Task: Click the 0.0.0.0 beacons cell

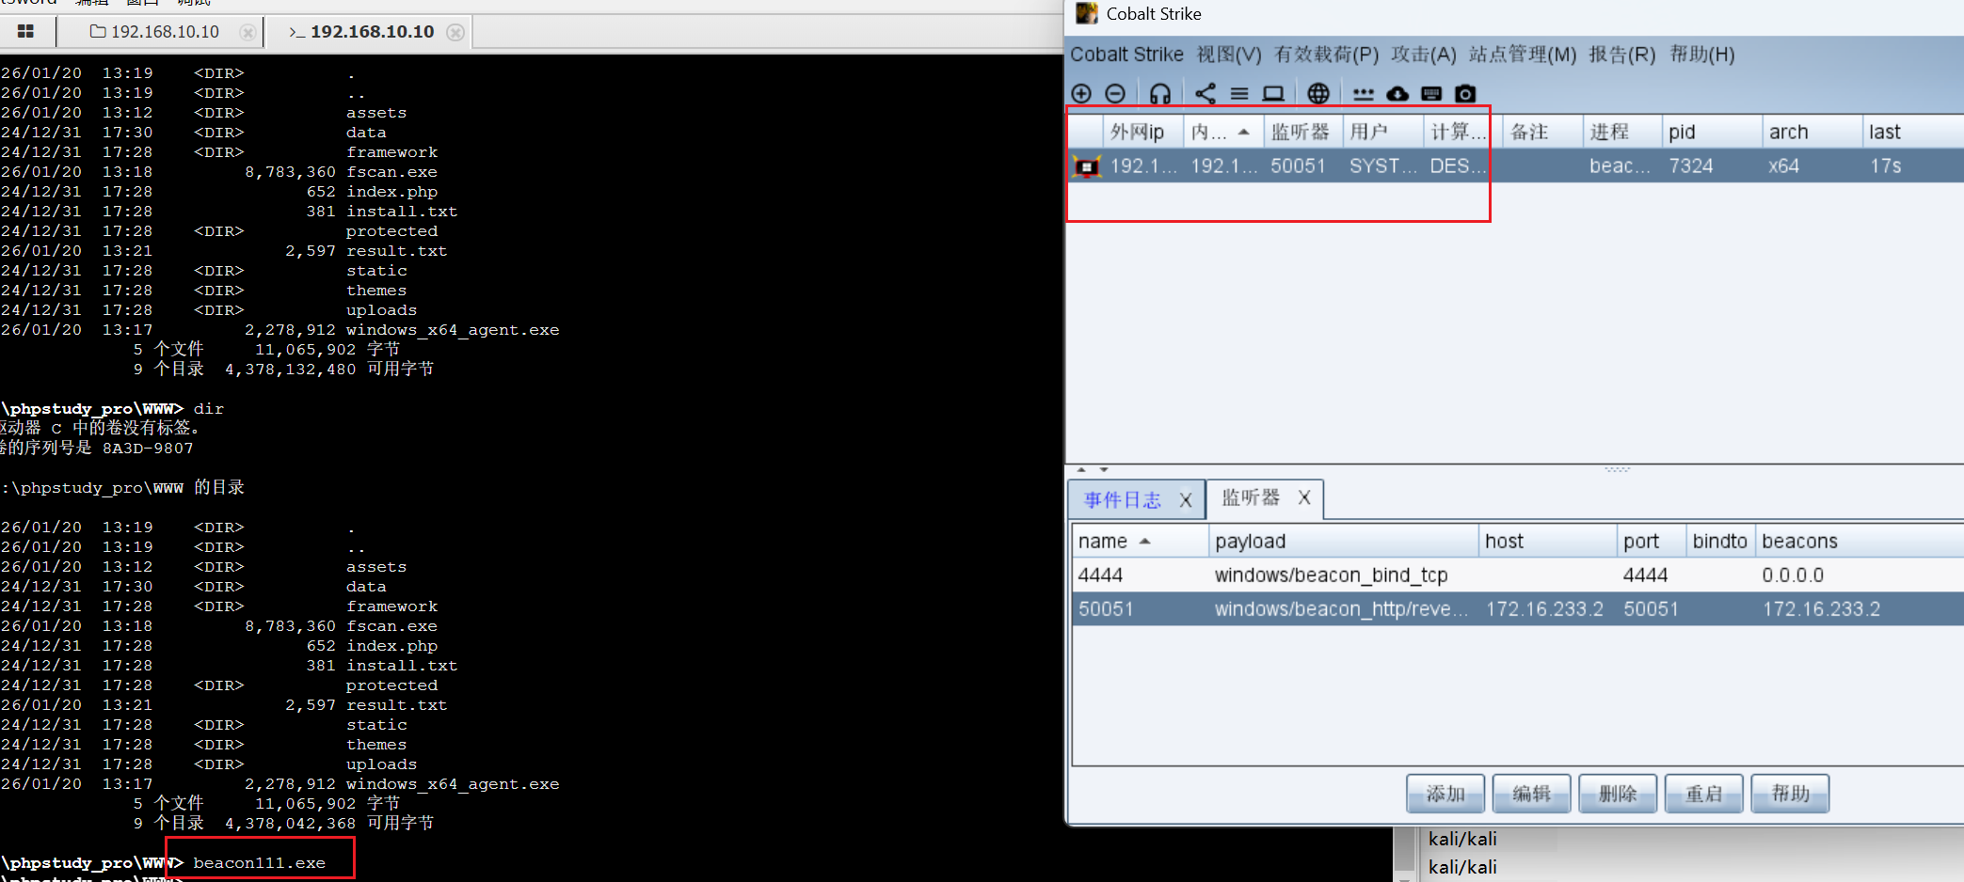Action: point(1860,575)
